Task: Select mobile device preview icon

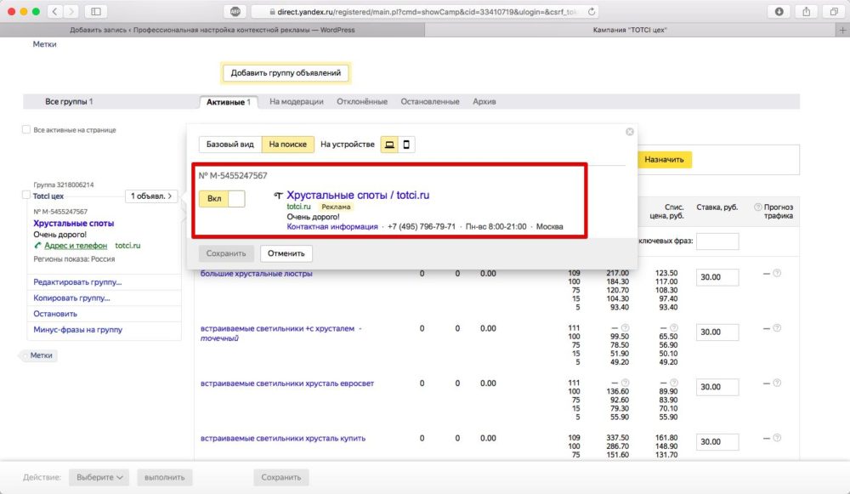Action: click(x=406, y=145)
